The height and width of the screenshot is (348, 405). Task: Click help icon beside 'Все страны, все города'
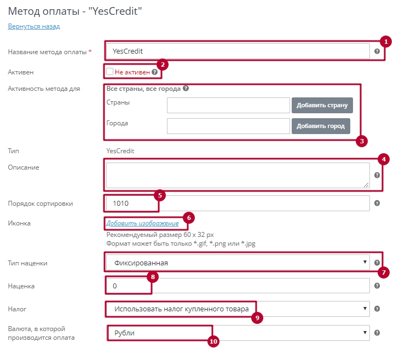point(186,88)
